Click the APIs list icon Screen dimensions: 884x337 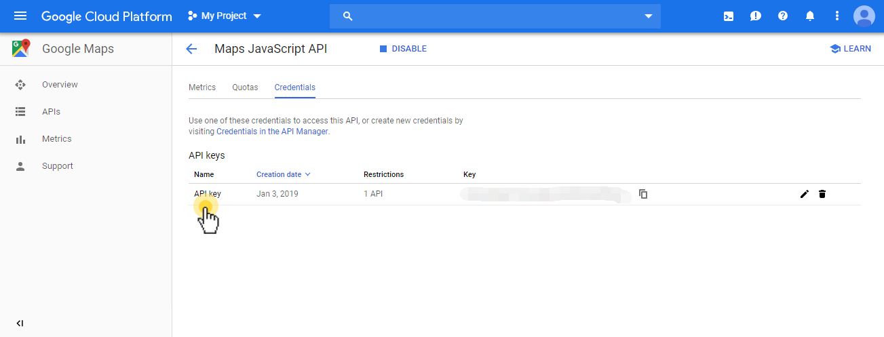pyautogui.click(x=20, y=112)
